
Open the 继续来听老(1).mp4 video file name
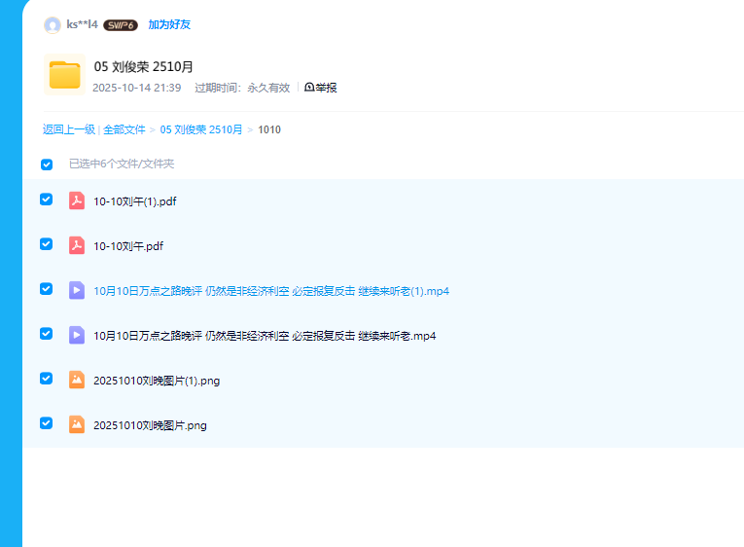coord(271,291)
